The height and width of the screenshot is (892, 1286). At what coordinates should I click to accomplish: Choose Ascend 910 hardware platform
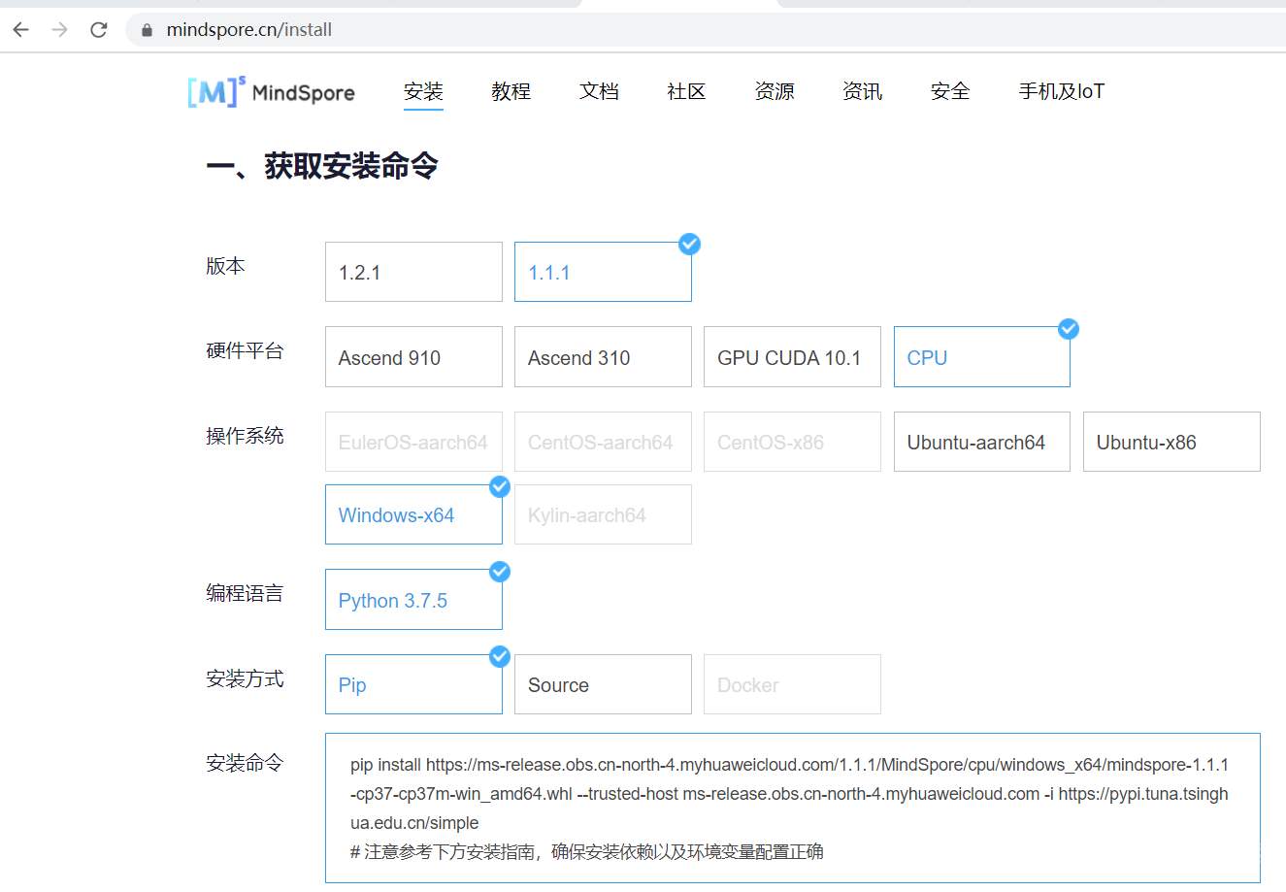(413, 357)
